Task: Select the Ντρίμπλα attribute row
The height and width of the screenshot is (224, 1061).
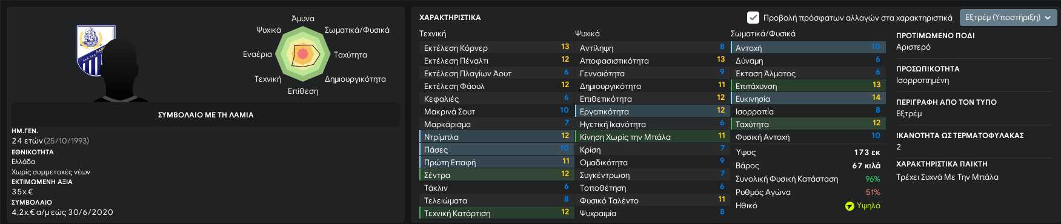Action: (496, 137)
